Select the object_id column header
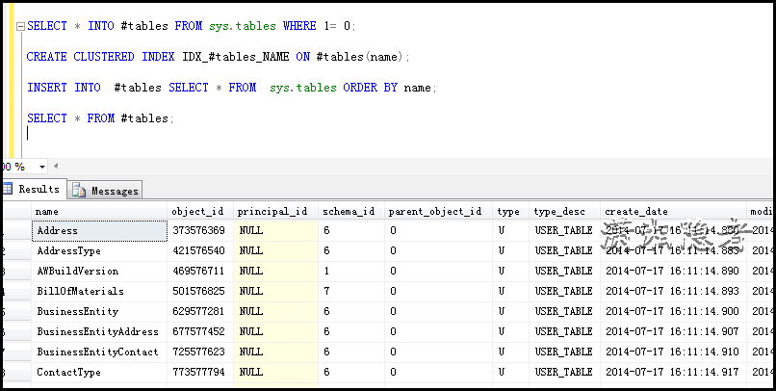Image resolution: width=776 pixels, height=391 pixels. click(199, 212)
